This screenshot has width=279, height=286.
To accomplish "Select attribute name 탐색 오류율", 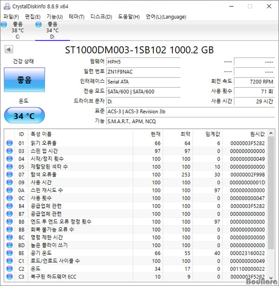I will [44, 175].
